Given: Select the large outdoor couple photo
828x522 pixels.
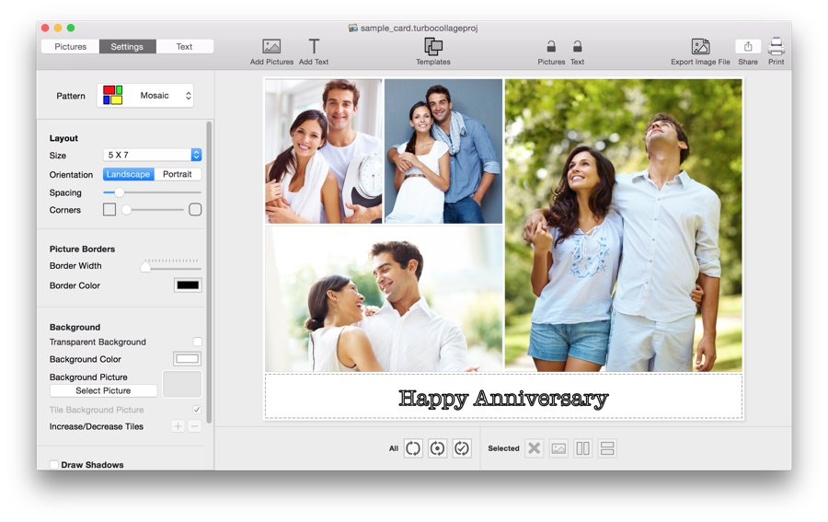Looking at the screenshot, I should [x=624, y=225].
